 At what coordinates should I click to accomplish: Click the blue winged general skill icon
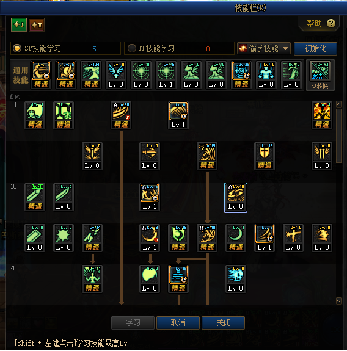click(116, 71)
